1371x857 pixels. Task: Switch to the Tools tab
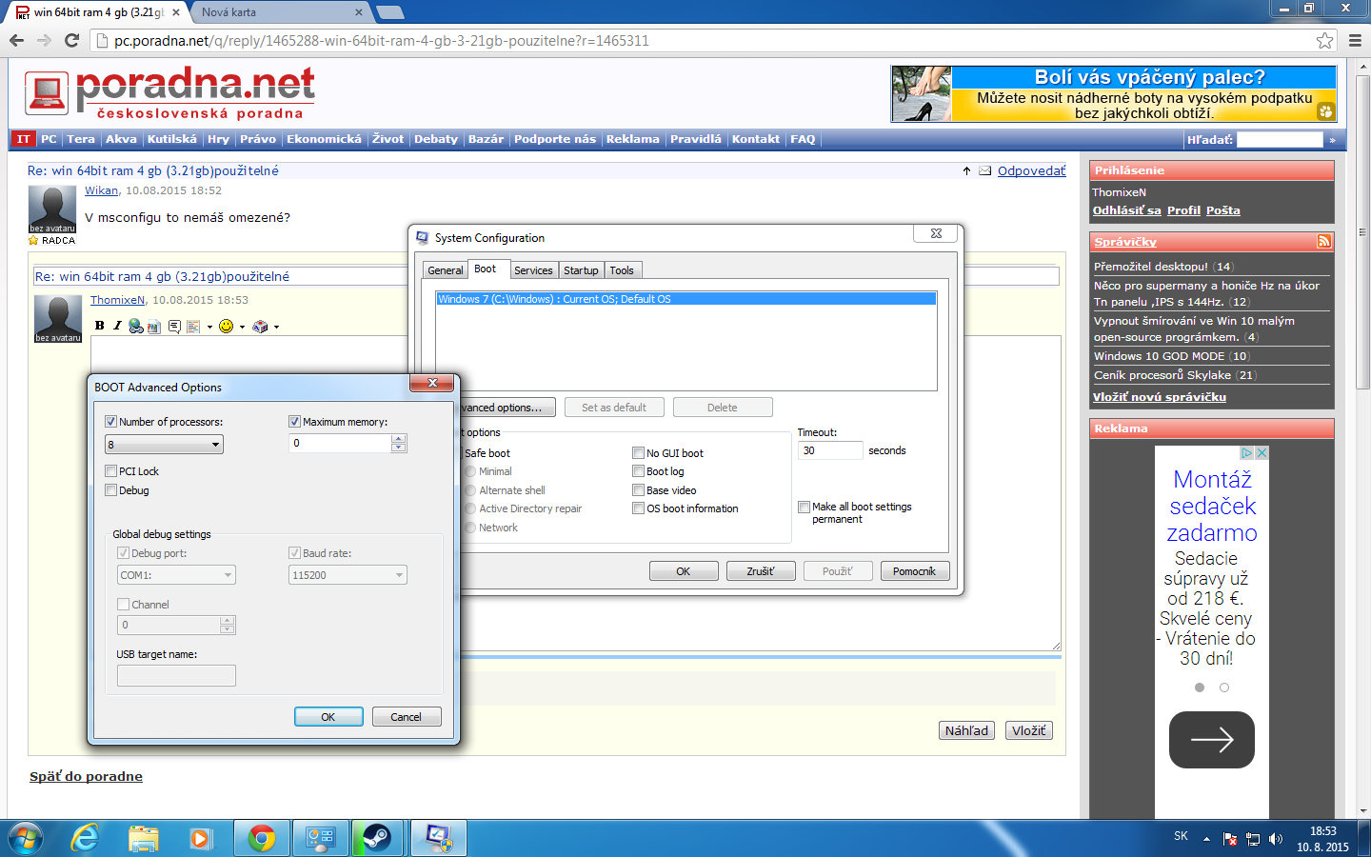point(622,270)
